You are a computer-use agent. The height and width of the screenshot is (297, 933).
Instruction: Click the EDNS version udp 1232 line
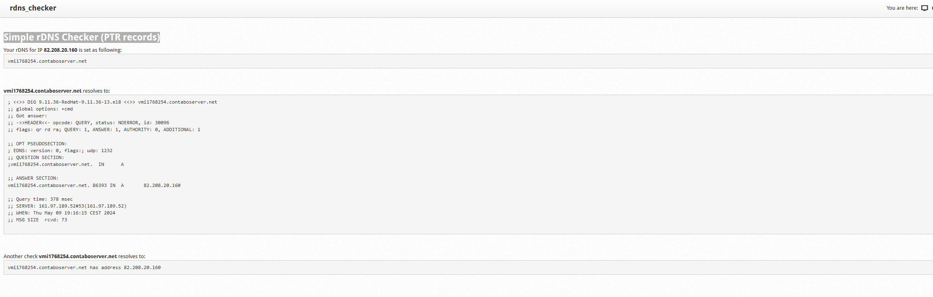[60, 151]
